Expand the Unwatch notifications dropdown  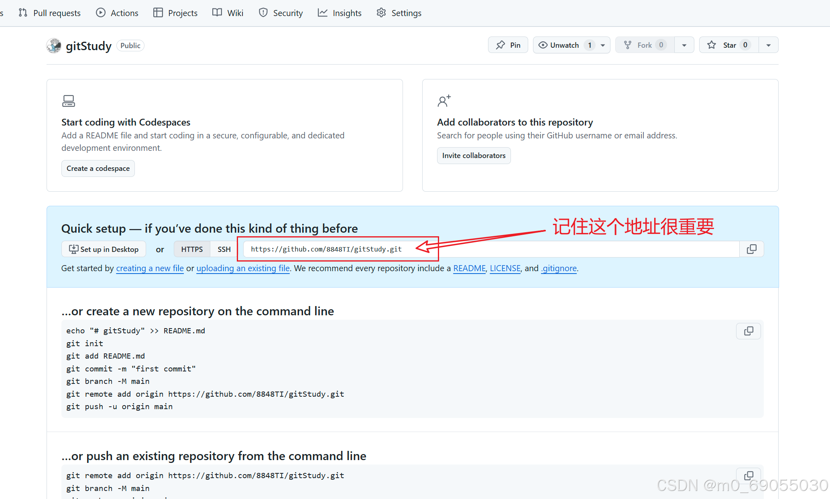[x=603, y=45]
